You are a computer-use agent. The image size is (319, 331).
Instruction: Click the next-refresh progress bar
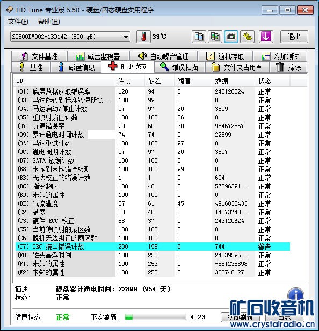tap(156, 317)
